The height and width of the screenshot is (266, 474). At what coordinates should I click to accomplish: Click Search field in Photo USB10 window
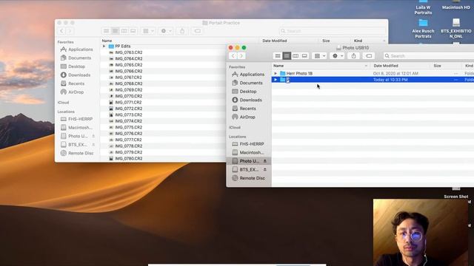pos(429,56)
